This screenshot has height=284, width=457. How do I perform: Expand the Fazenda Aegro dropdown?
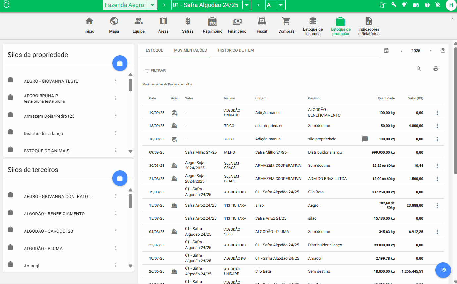(x=152, y=5)
